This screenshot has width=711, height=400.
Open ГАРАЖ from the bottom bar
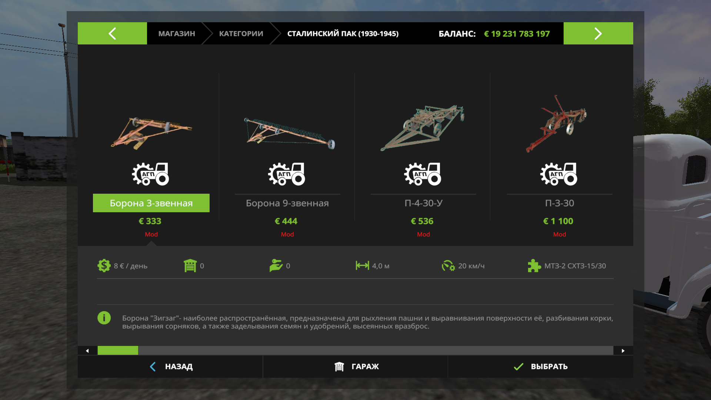click(355, 367)
